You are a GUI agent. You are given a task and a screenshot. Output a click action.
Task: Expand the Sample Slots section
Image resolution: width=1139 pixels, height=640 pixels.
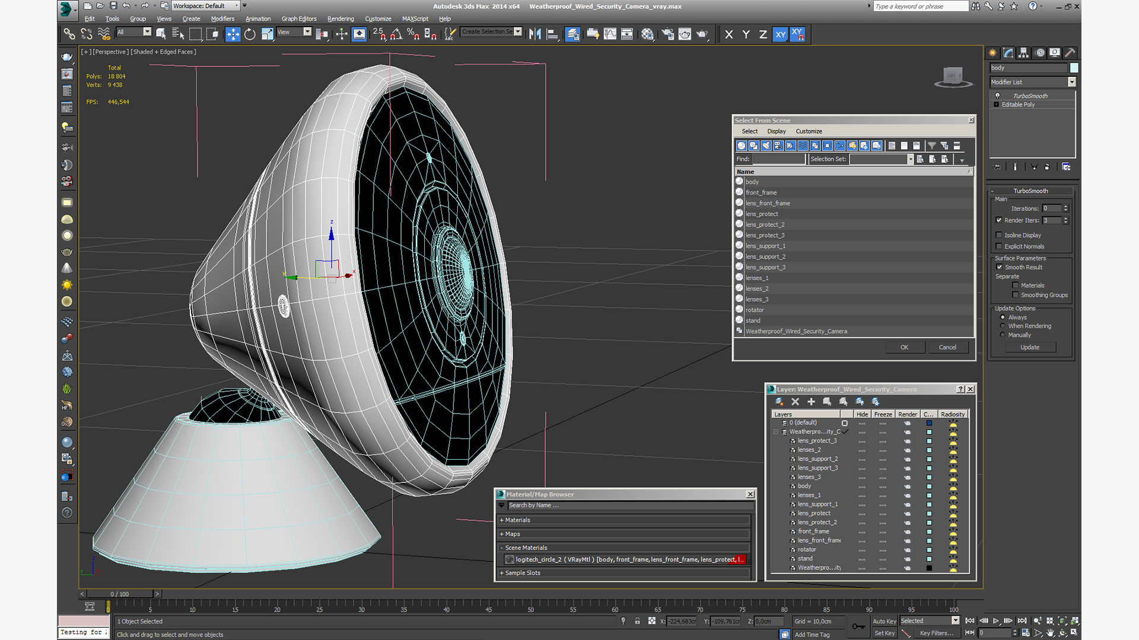point(623,573)
